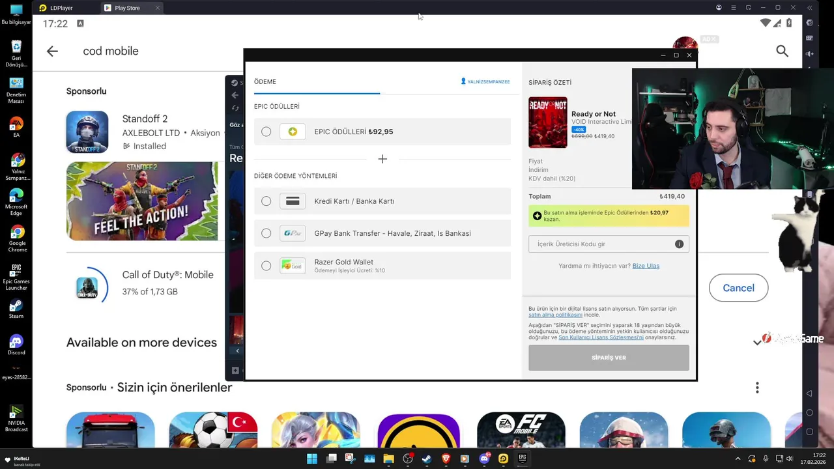Open Son Kullanıcı Lisans Sözleşmesi link
This screenshot has height=469, width=834.
pos(601,337)
